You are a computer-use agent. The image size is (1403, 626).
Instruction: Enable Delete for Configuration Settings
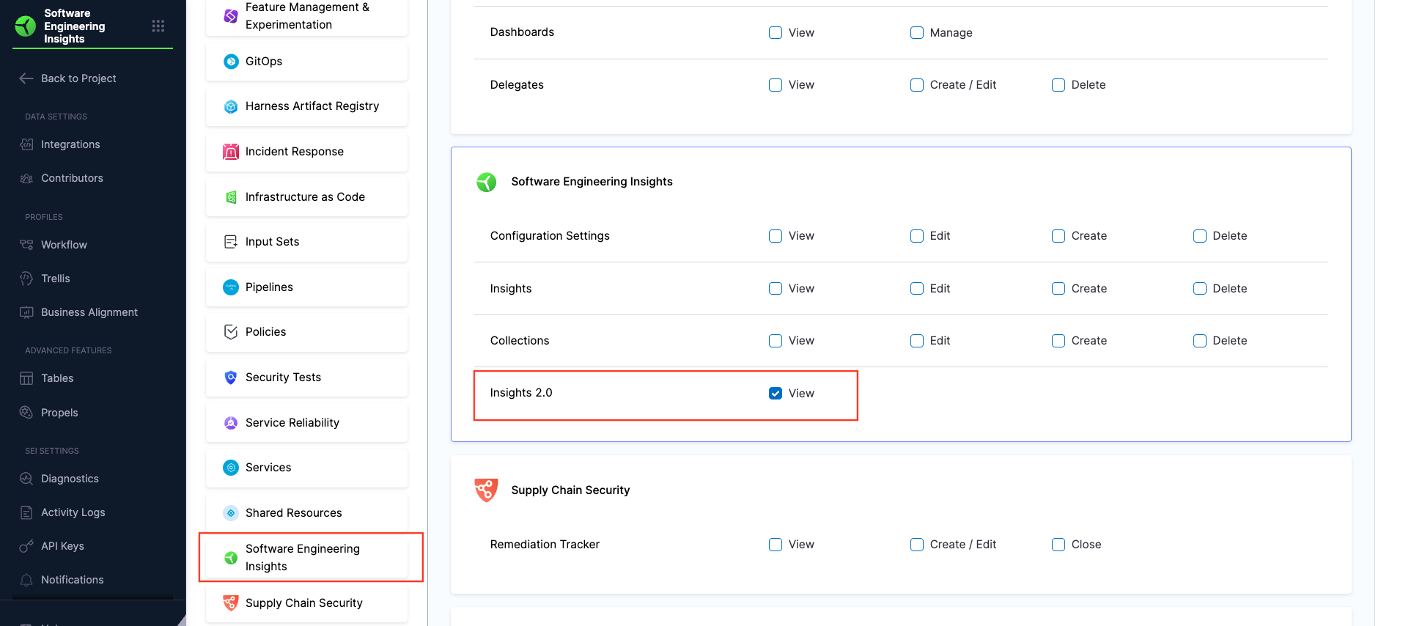1199,236
